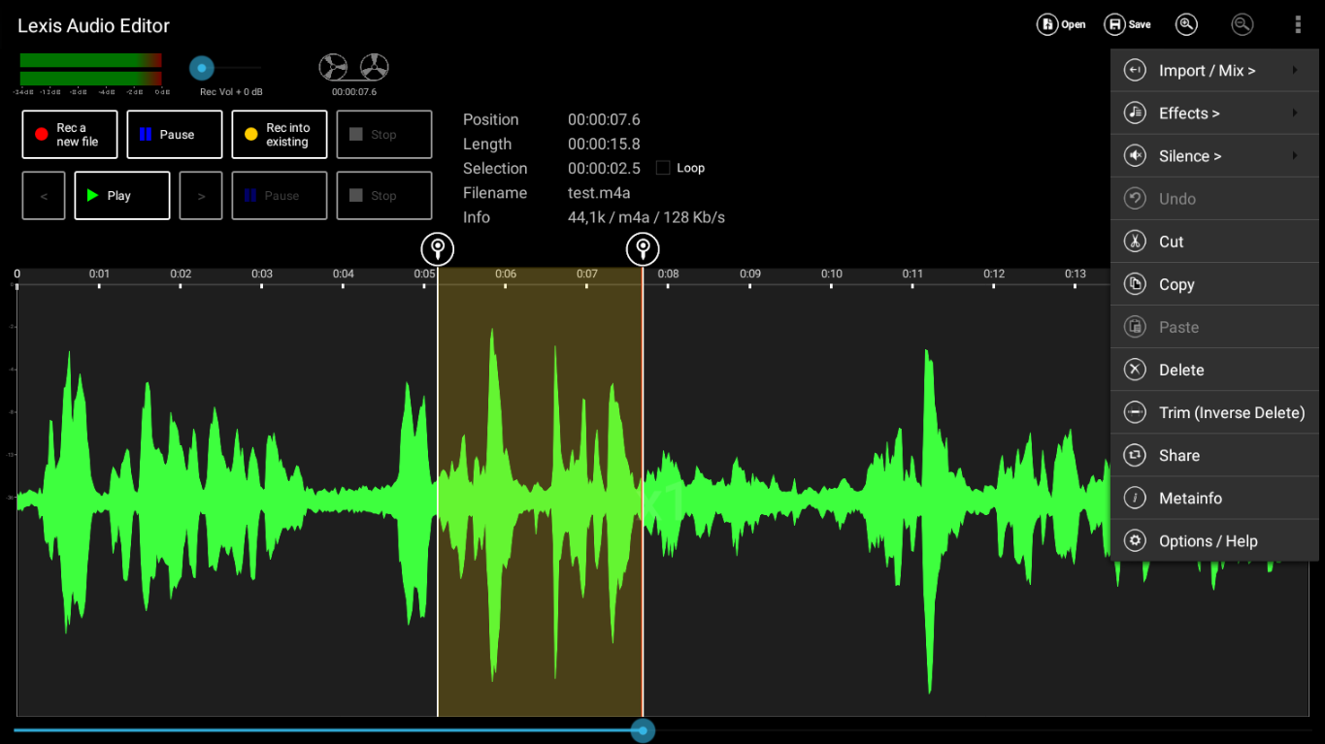Select the Paste menu entry
Viewport: 1325px width, 744px height.
coord(1214,327)
